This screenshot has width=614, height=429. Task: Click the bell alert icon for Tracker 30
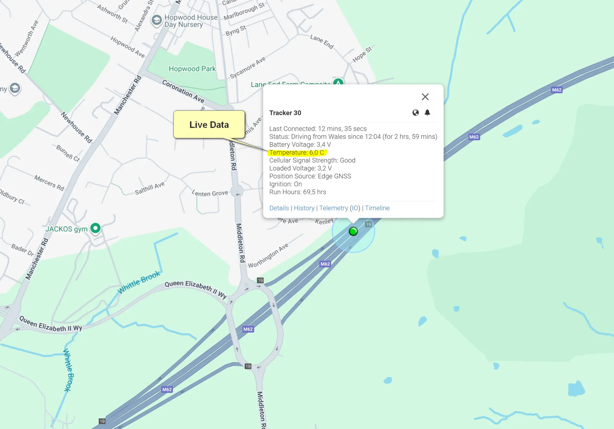click(427, 113)
